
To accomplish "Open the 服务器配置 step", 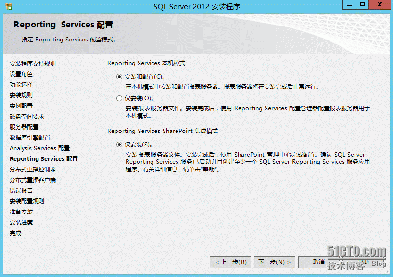I will tap(24, 127).
